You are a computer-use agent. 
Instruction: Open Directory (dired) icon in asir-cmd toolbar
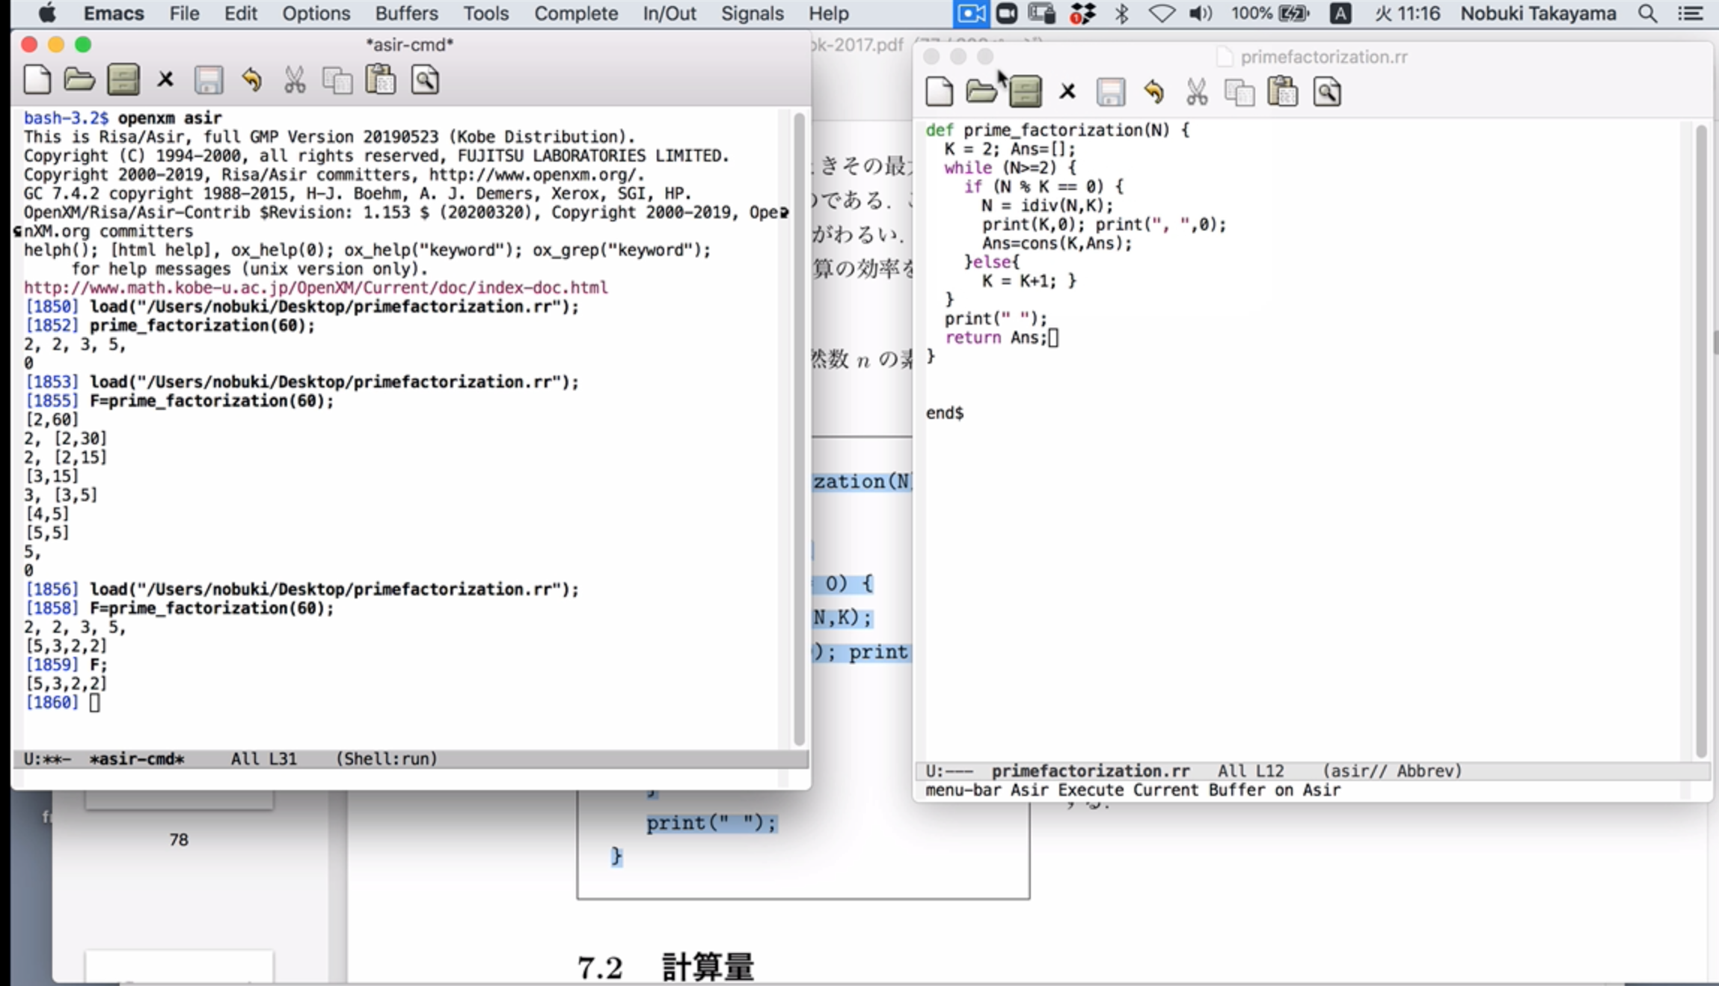[x=123, y=80]
